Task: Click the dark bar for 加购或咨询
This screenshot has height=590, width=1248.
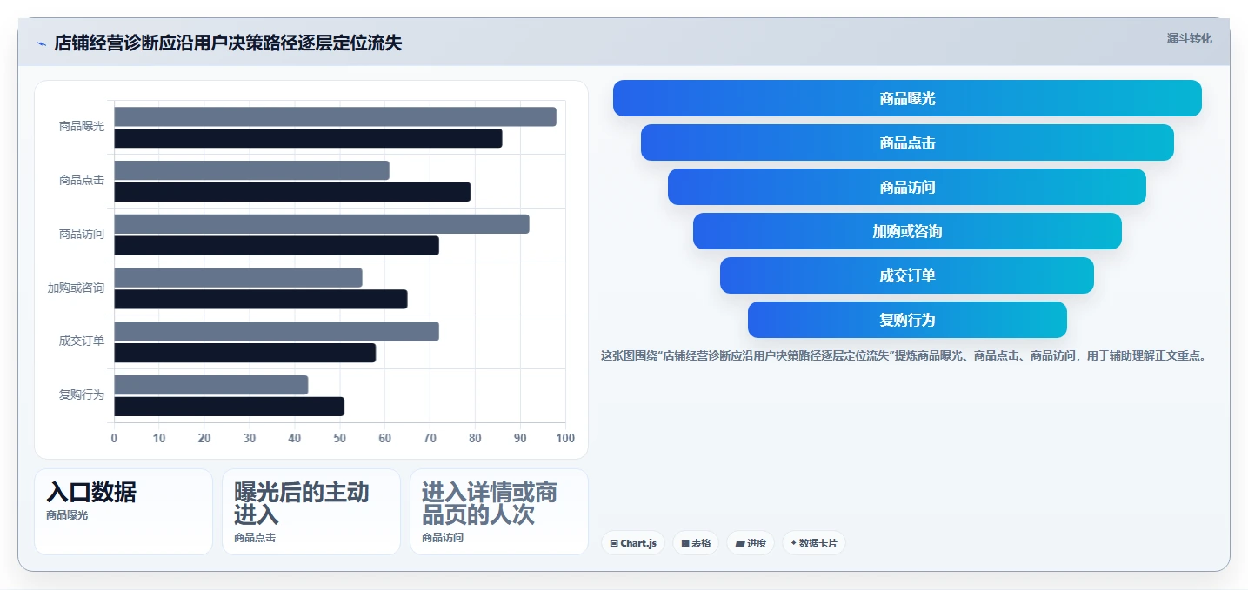Action: coord(261,299)
